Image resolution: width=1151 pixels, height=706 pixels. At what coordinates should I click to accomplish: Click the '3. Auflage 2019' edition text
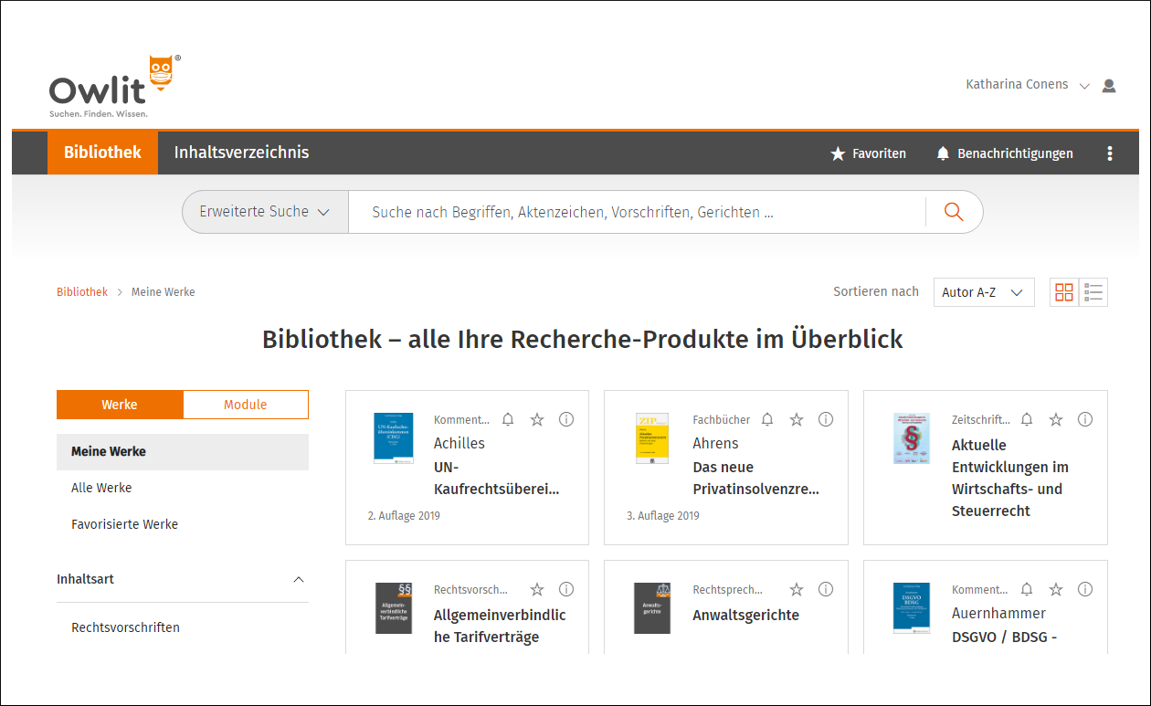(663, 516)
